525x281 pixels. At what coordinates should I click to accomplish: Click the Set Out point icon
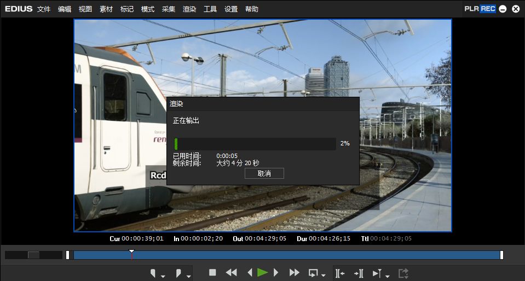point(179,273)
